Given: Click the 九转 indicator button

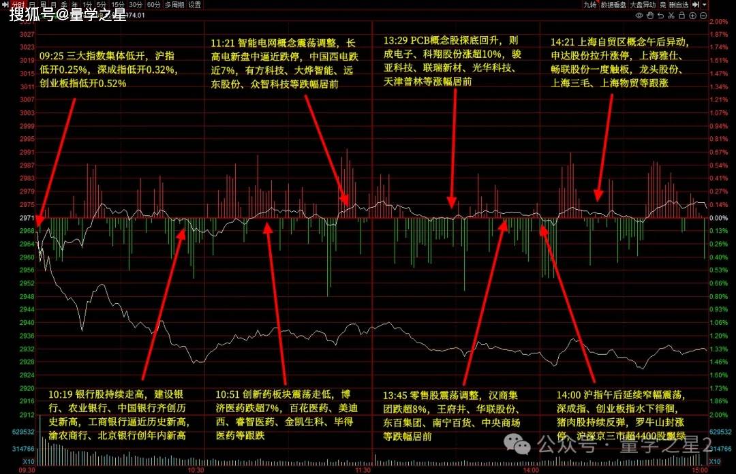Looking at the screenshot, I should point(590,5).
